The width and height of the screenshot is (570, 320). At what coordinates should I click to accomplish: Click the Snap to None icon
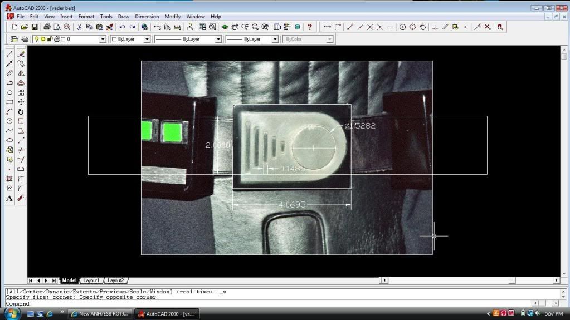488,27
